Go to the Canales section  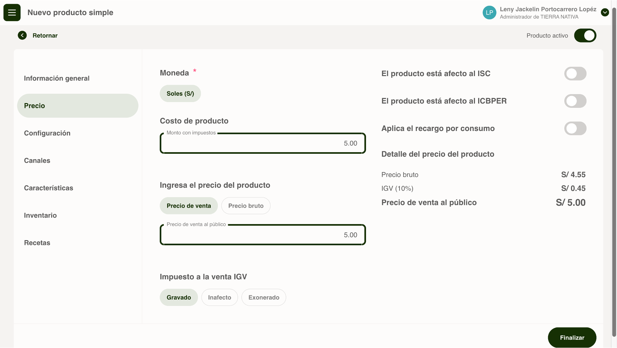[37, 161]
